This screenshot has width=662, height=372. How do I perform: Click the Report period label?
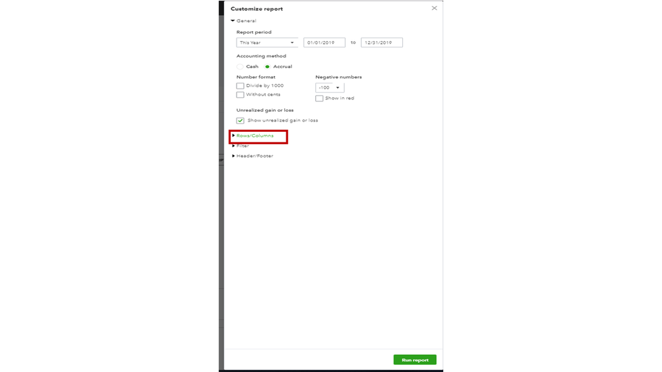254,32
